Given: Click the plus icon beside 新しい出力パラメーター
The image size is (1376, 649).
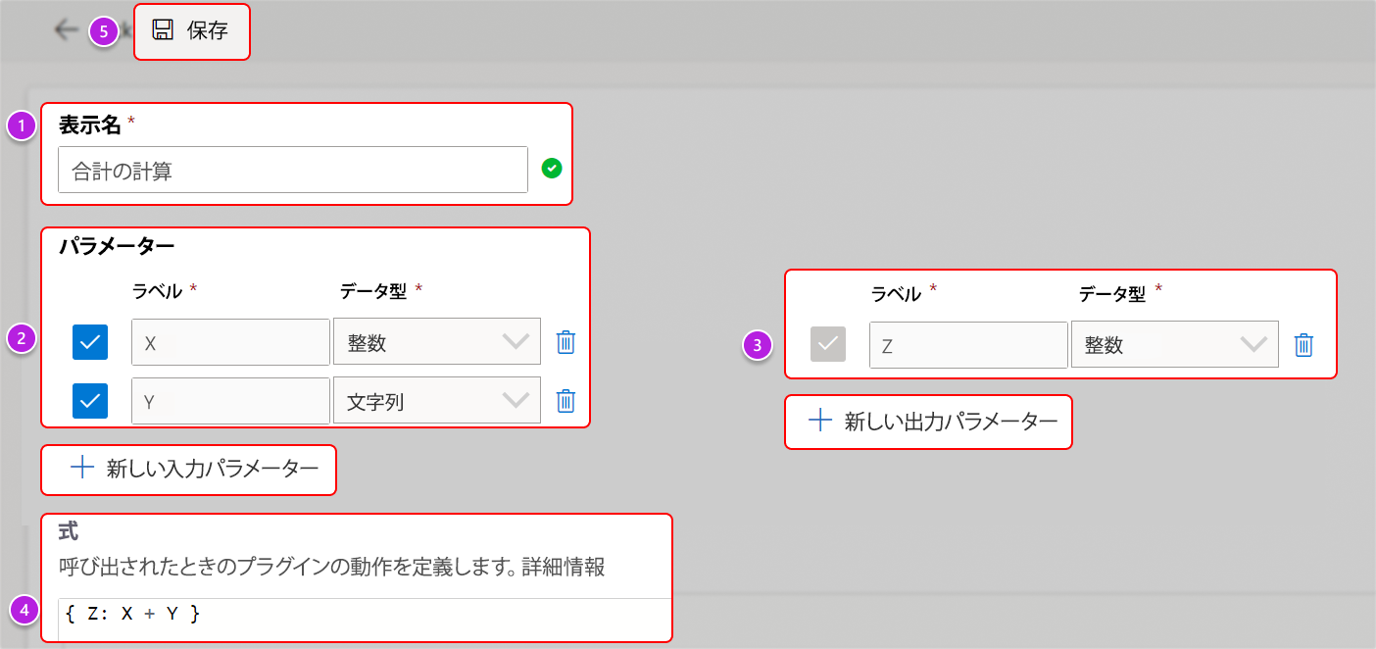Looking at the screenshot, I should coord(819,422).
